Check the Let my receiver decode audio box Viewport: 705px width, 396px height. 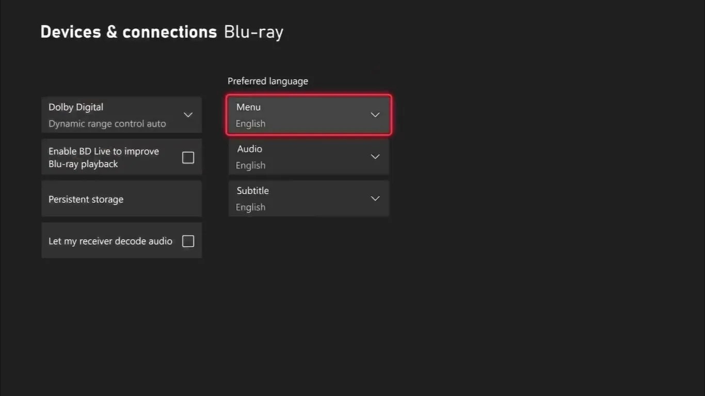point(188,241)
